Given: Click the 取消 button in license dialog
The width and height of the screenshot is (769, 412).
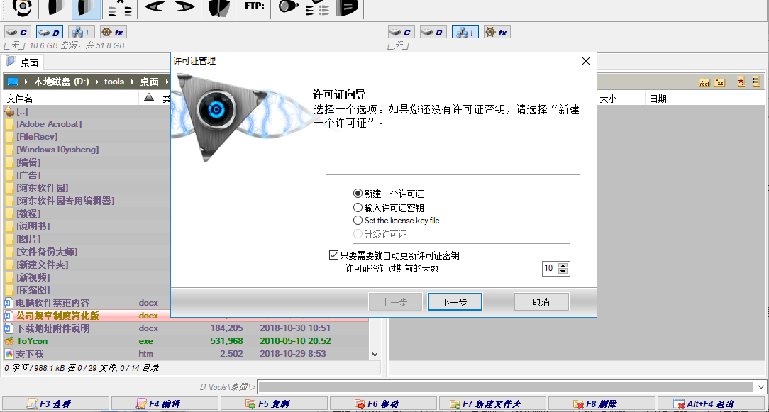Looking at the screenshot, I should [541, 302].
